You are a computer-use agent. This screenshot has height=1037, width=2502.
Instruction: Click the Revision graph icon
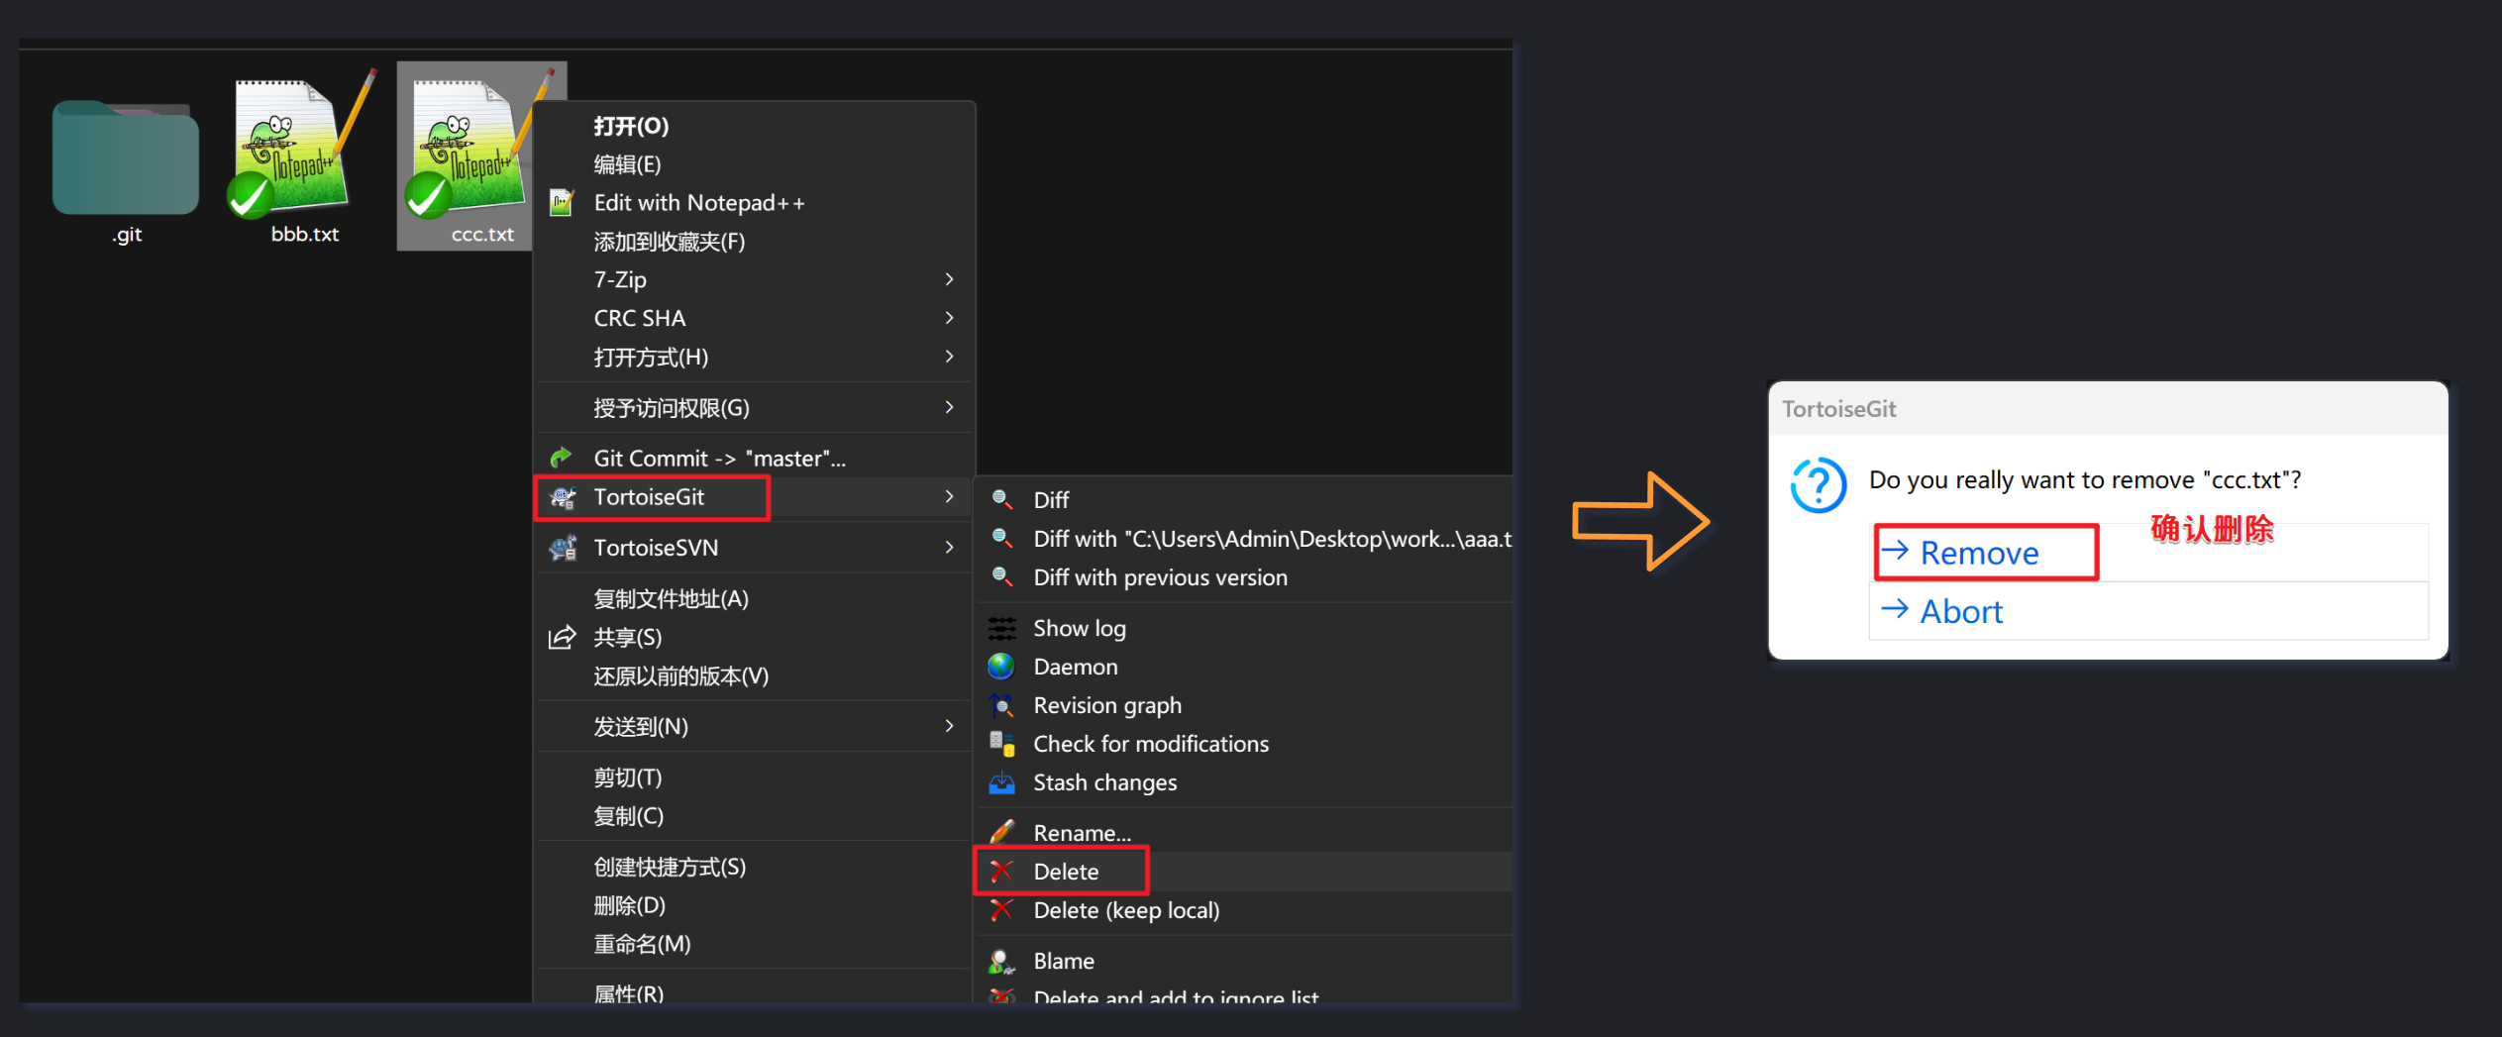[x=1001, y=705]
